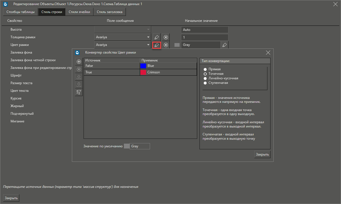
Task: Click the Gray default value input field
Action: (140, 146)
